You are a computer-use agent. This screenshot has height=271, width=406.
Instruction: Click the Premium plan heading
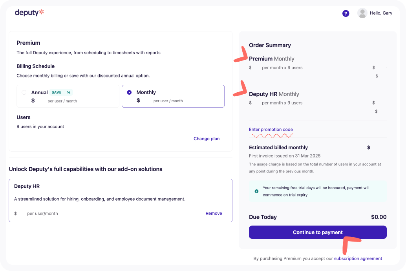(x=28, y=43)
